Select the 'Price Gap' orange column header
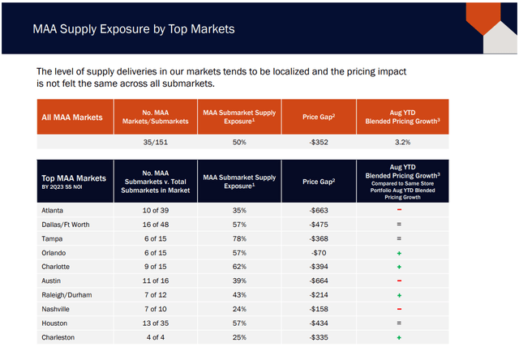Screen dimensions: 519x347 point(315,117)
